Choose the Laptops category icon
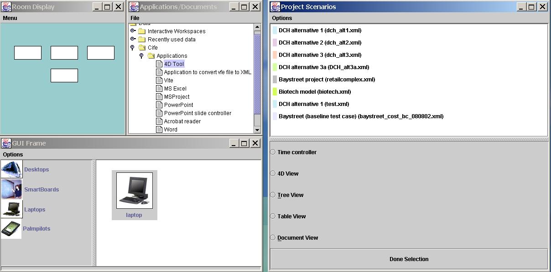Screen dimensions: 551x272 click(x=11, y=209)
